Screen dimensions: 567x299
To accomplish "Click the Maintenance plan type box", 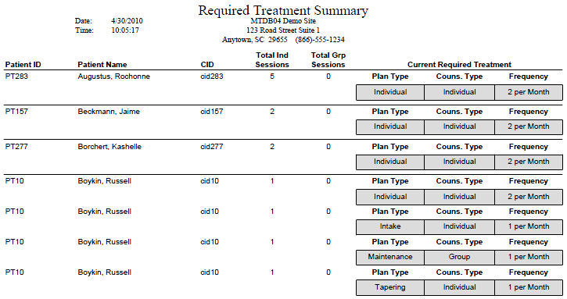I will 389,257.
